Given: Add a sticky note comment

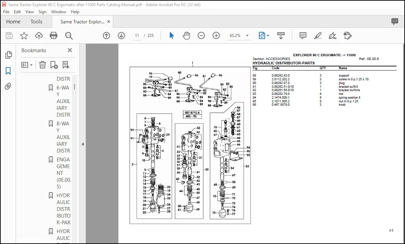Looking at the screenshot, I should point(303,36).
